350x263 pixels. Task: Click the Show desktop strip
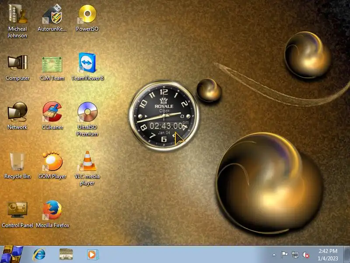coord(347,255)
